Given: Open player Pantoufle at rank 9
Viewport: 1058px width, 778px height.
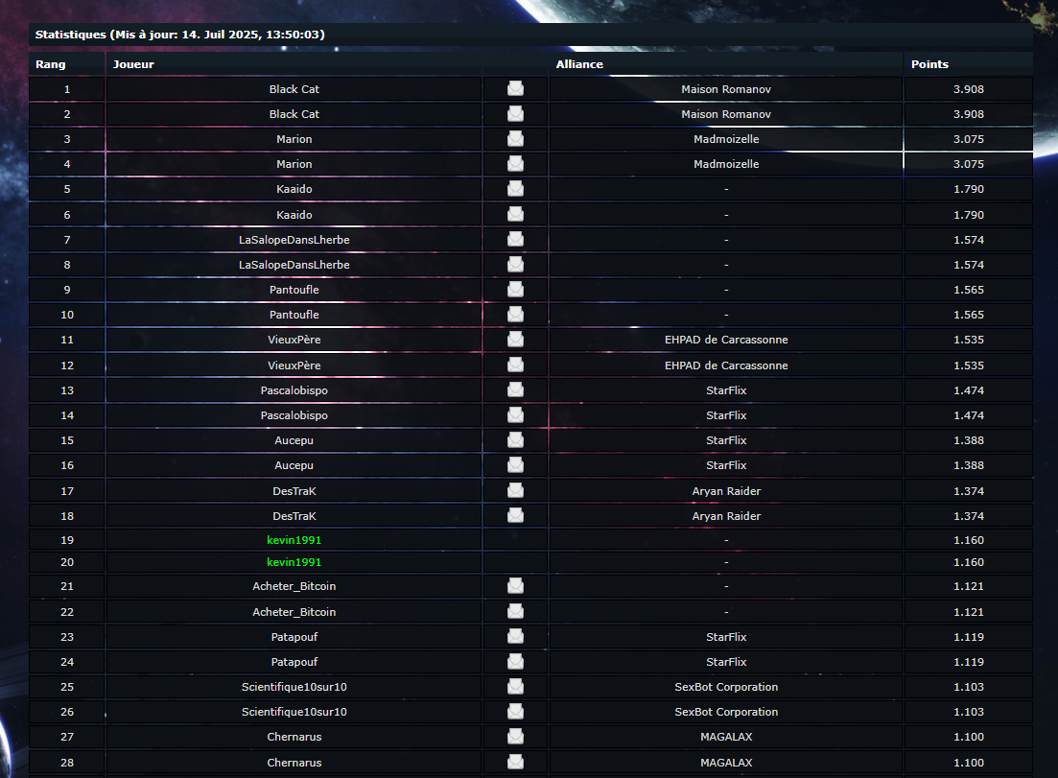Looking at the screenshot, I should [x=294, y=290].
